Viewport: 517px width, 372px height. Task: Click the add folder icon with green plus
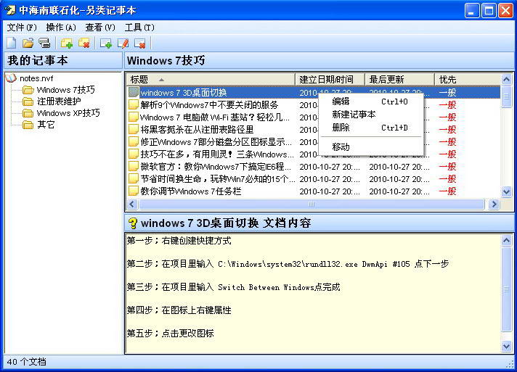pos(67,43)
